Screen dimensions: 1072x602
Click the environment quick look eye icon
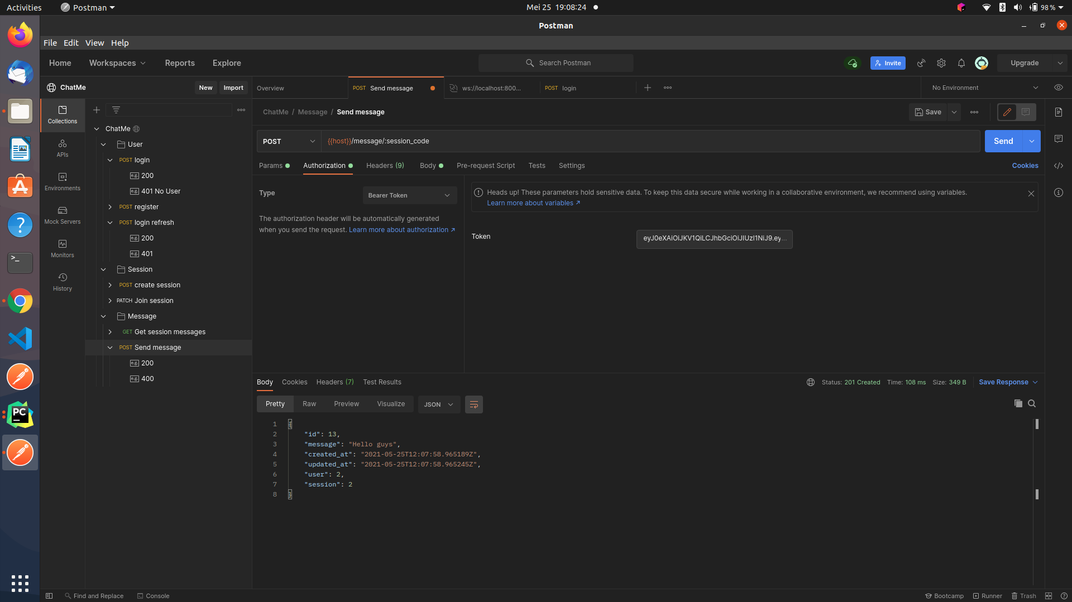pos(1059,88)
